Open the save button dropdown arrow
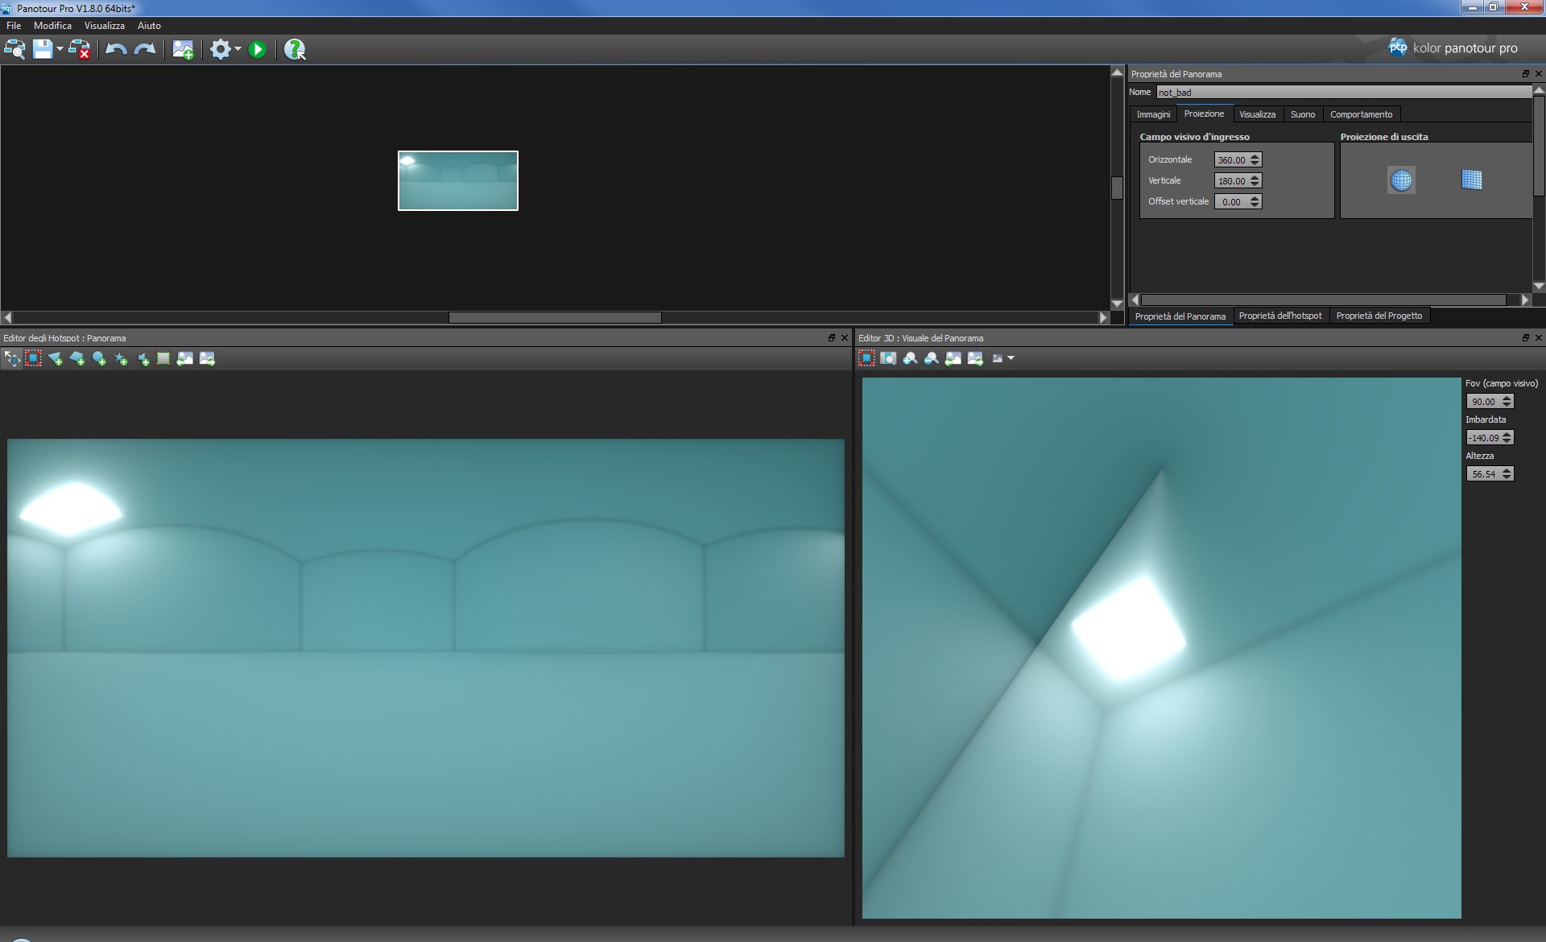1546x942 pixels. (60, 50)
